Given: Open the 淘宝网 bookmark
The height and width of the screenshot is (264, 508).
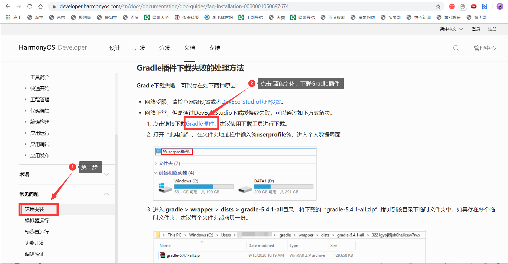Looking at the screenshot, I should coord(390,17).
